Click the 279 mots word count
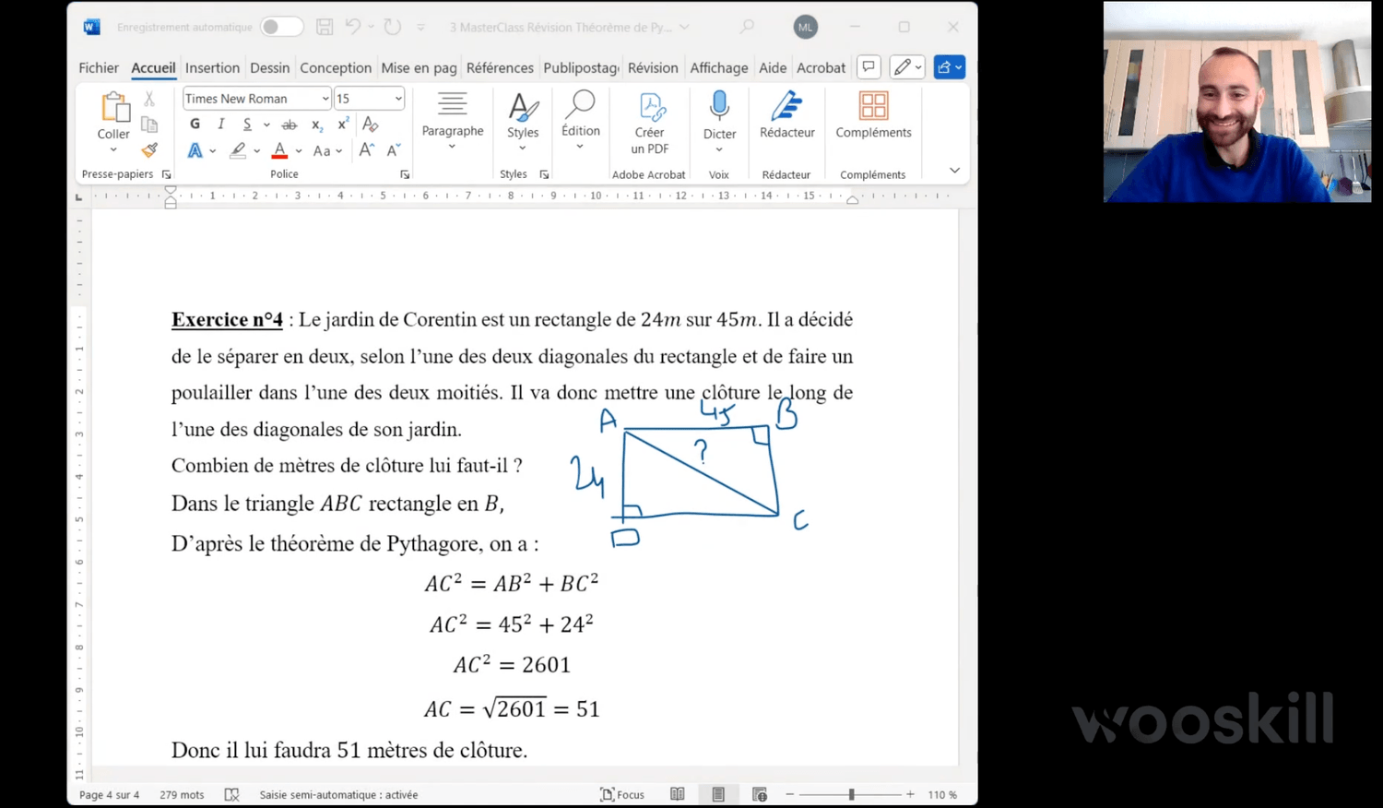Image resolution: width=1383 pixels, height=808 pixels. pyautogui.click(x=182, y=794)
